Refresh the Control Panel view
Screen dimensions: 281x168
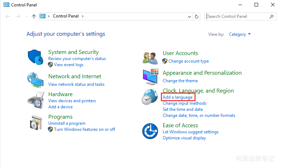pyautogui.click(x=197, y=16)
